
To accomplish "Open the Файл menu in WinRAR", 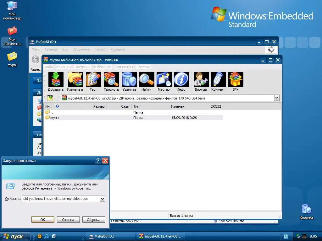I will [x=48, y=67].
